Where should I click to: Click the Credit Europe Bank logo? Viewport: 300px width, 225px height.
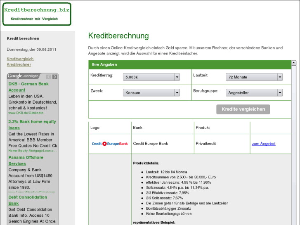pyautogui.click(x=110, y=144)
